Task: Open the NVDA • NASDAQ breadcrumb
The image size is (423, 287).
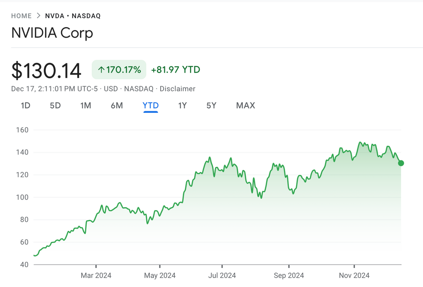Action: coord(73,16)
